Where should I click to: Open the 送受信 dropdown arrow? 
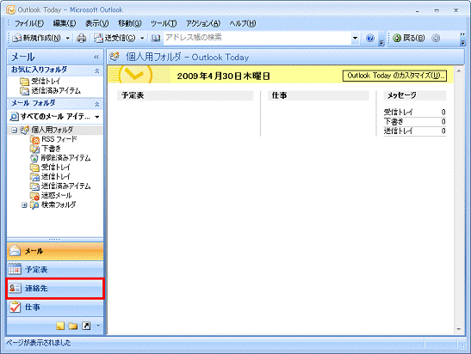(x=142, y=38)
